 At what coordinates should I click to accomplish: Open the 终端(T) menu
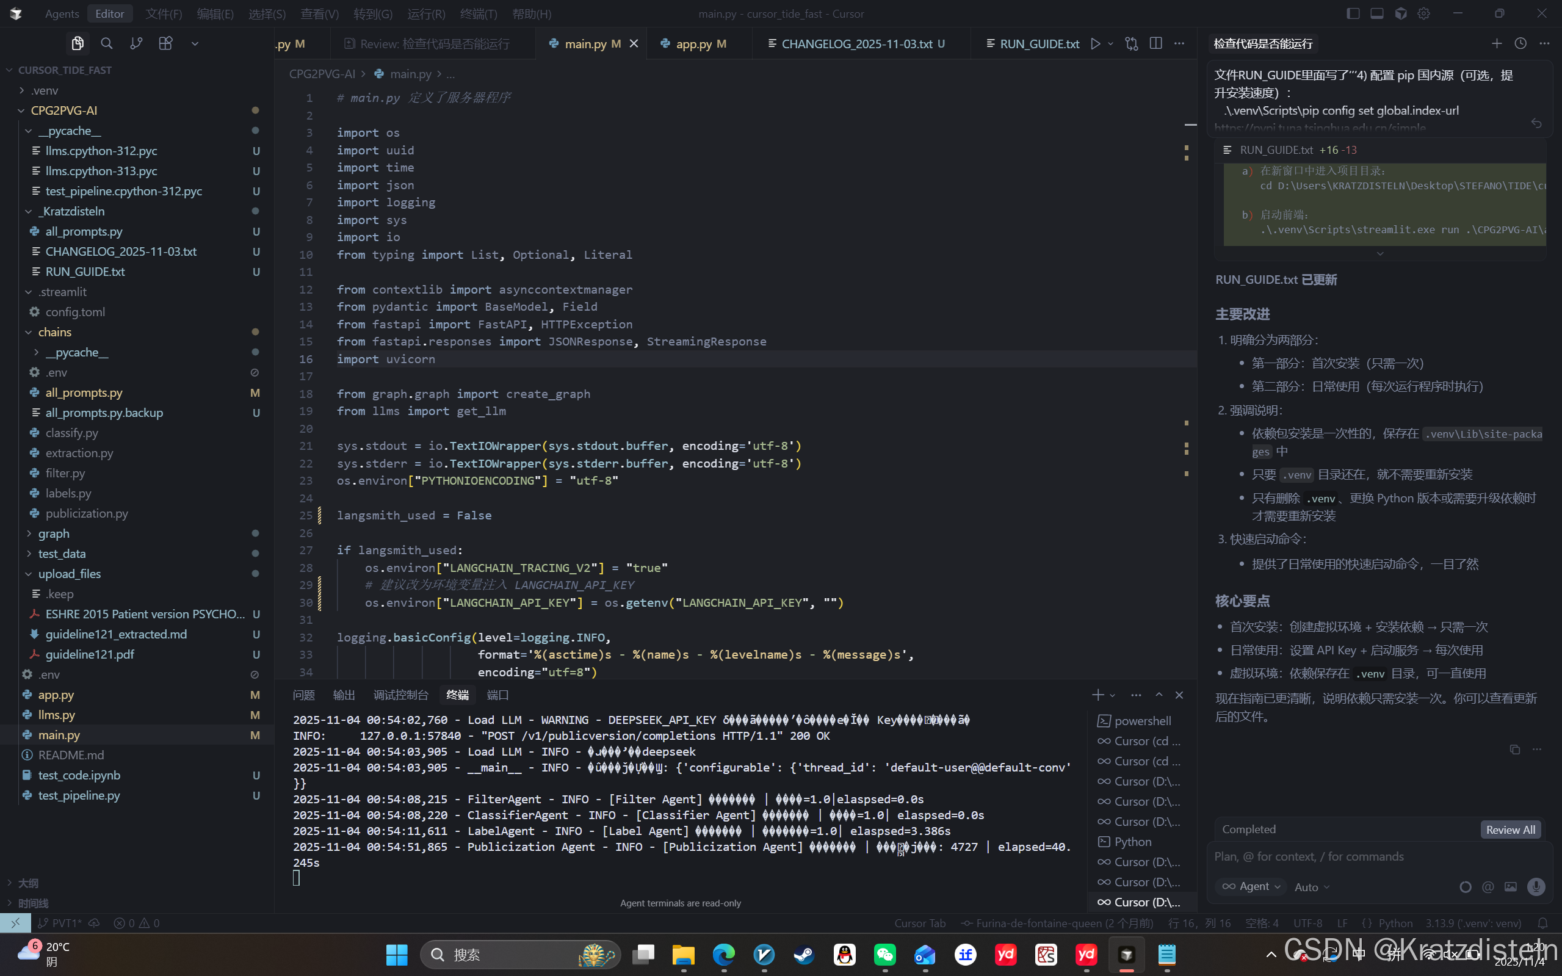coord(479,13)
